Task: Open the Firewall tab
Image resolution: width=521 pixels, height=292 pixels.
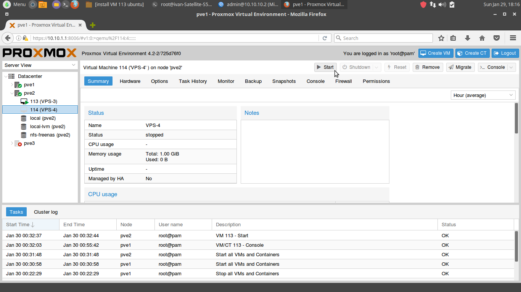Action: pyautogui.click(x=344, y=81)
